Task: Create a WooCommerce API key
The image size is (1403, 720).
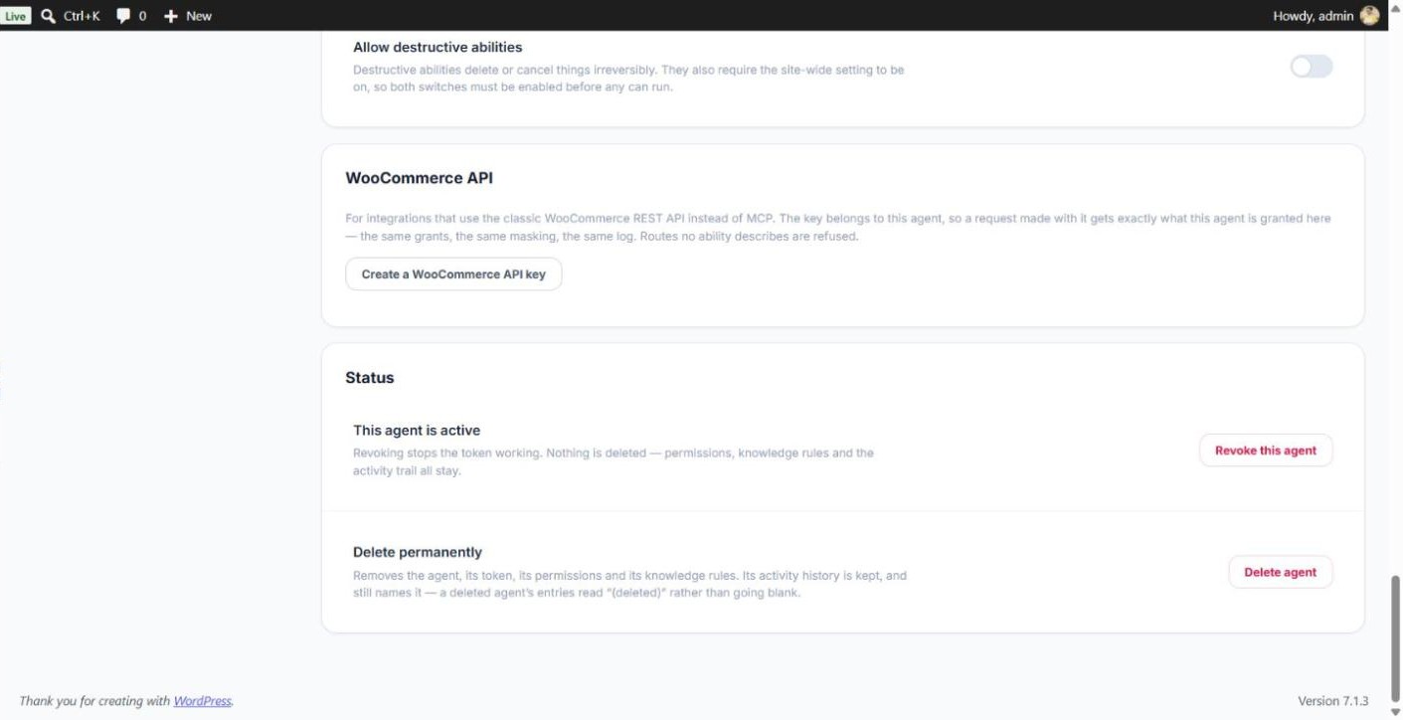Action: click(x=453, y=274)
